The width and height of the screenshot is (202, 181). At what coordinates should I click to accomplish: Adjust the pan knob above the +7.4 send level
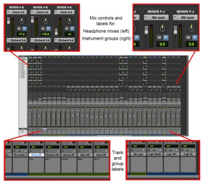21,21
